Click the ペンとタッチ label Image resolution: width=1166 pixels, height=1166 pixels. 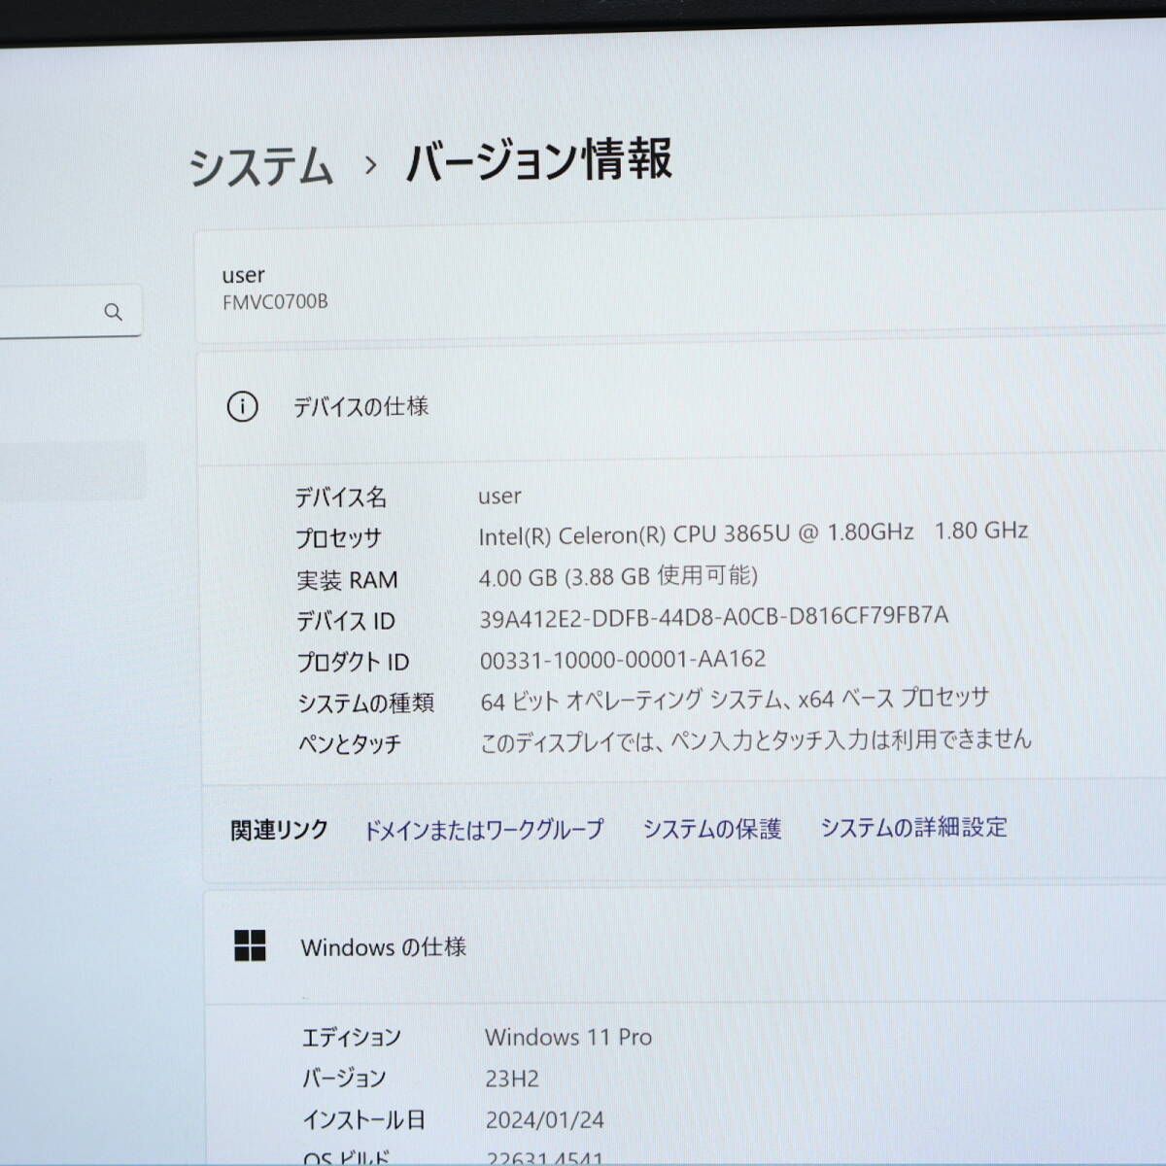349,744
